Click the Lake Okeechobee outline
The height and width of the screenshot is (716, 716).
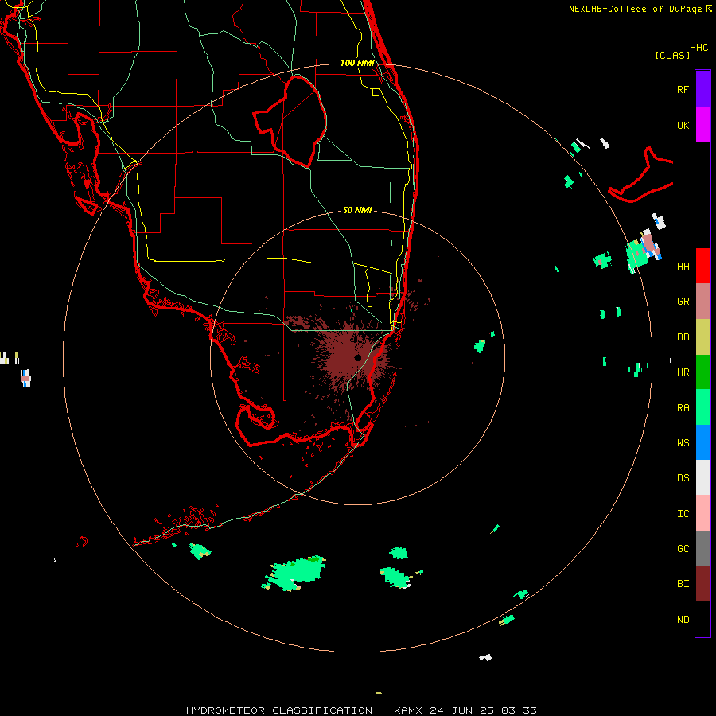pos(291,121)
